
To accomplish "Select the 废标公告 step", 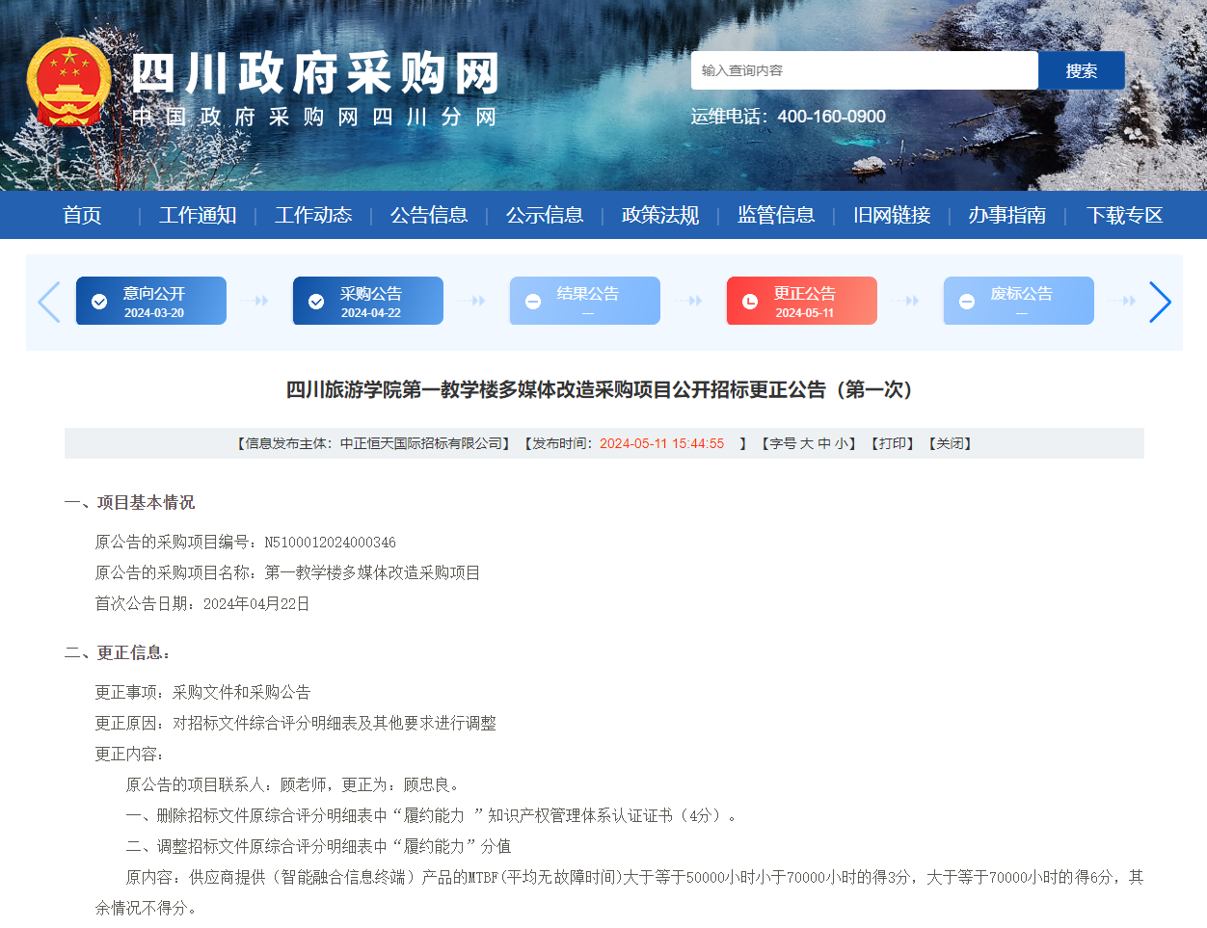I will (x=1019, y=301).
